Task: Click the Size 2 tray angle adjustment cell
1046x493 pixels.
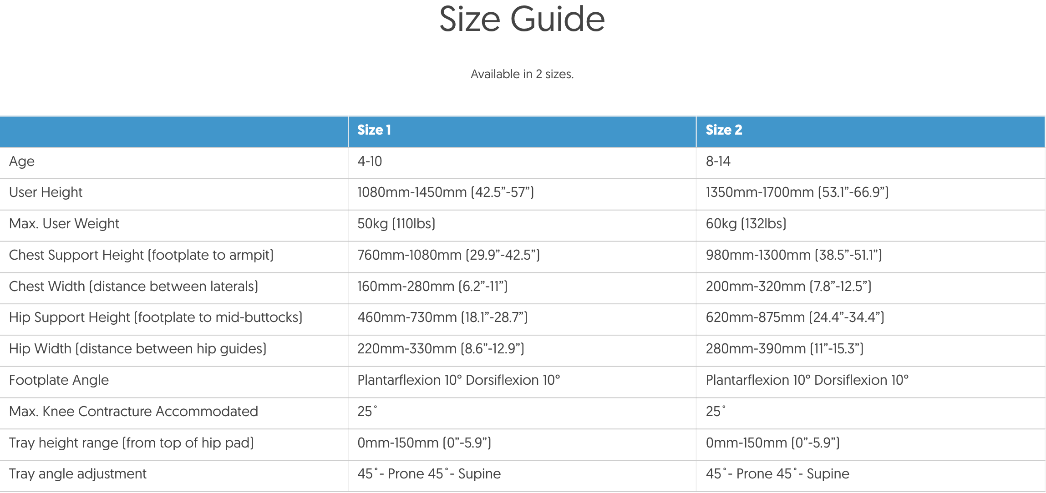Action: coord(777,474)
